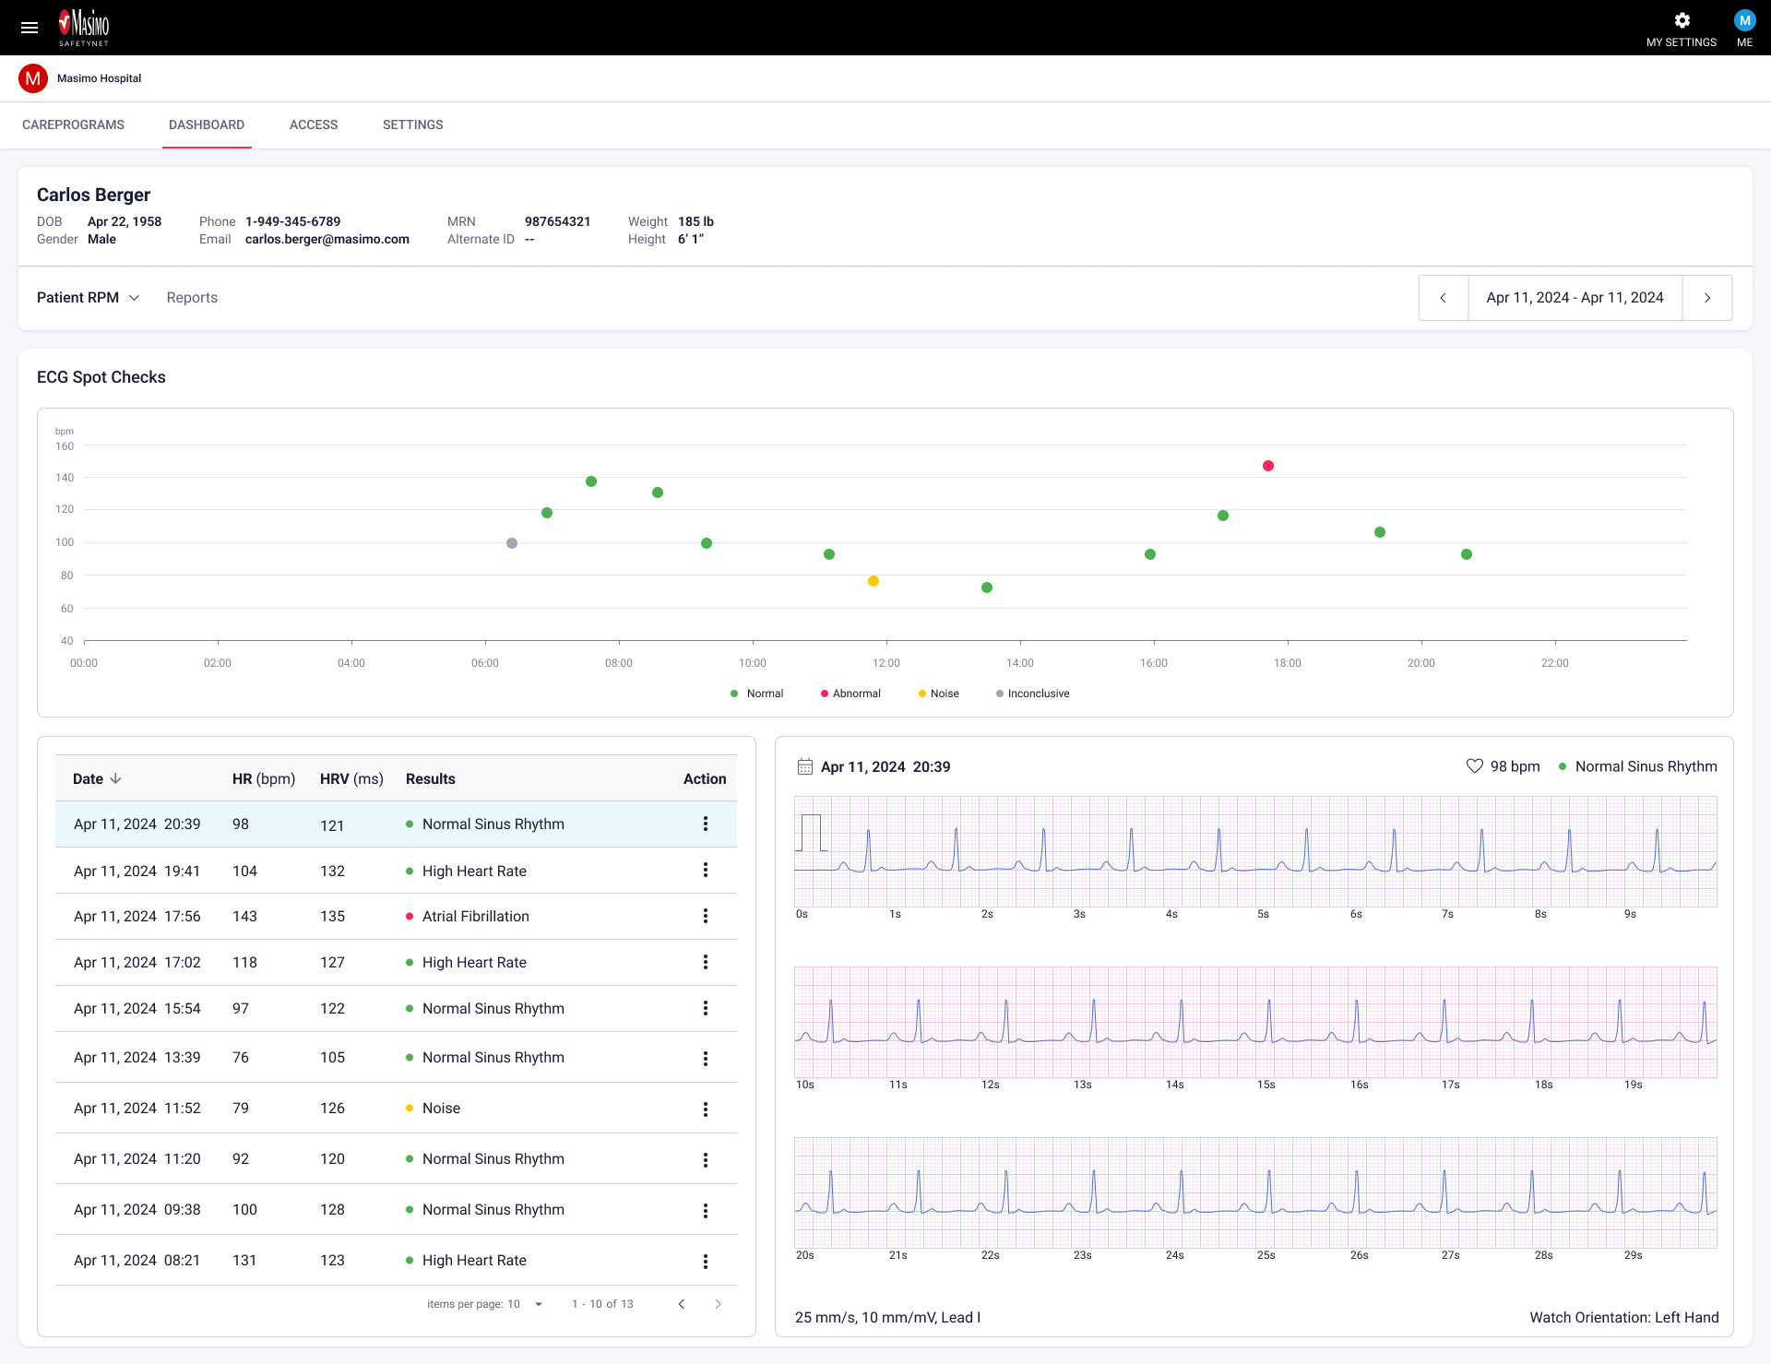Go to previous date range arrow
The height and width of the screenshot is (1364, 1771).
point(1444,298)
